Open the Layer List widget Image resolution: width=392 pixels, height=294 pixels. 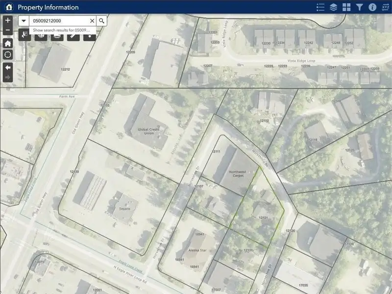(334, 7)
